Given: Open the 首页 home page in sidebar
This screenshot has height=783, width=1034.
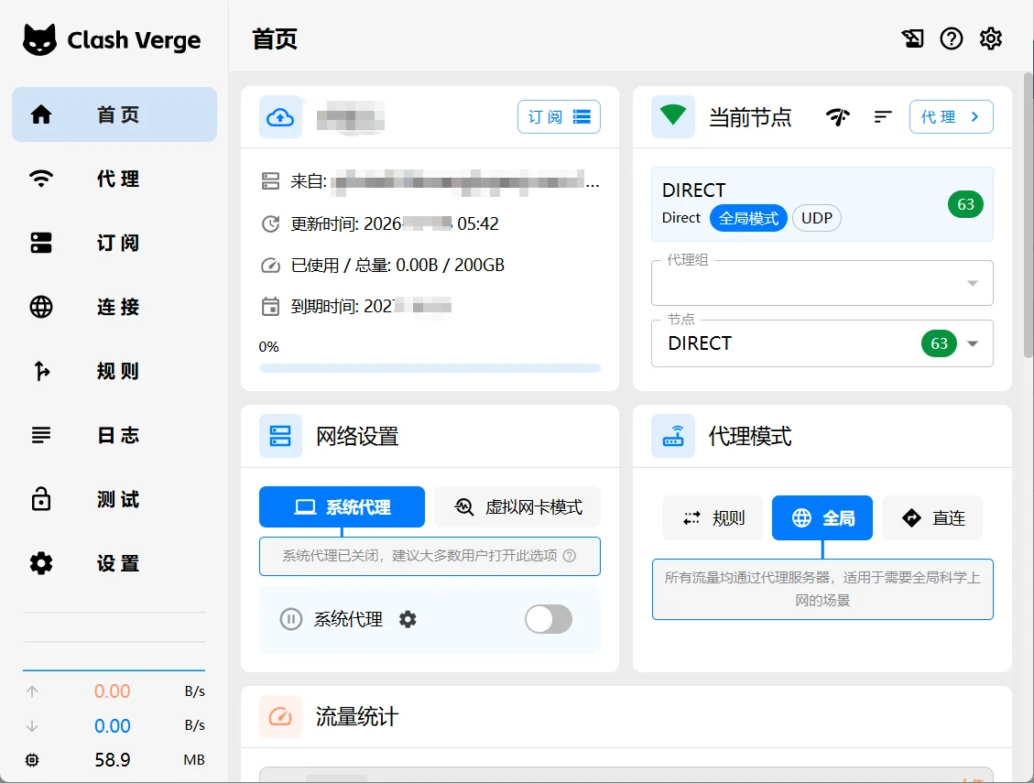Looking at the screenshot, I should 114,114.
